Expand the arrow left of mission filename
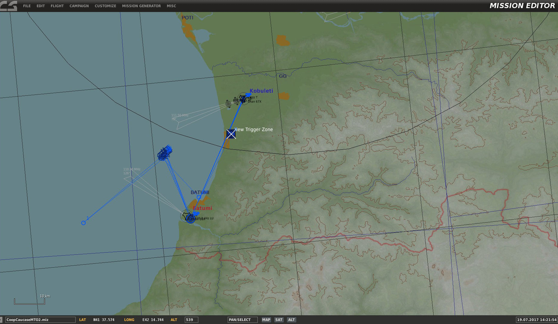The image size is (558, 324). [x=1, y=320]
